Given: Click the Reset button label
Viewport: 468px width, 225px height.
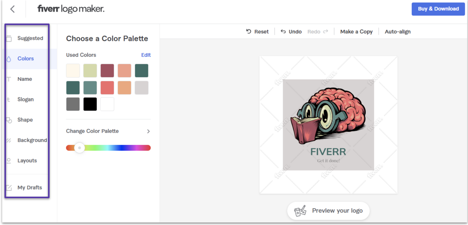Looking at the screenshot, I should pos(261,32).
